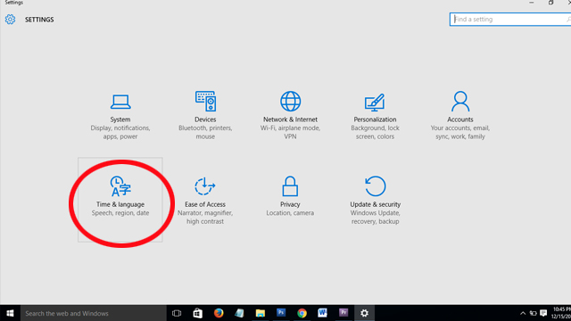Open the notepad app icon beside Firefox
The image size is (571, 321).
click(x=239, y=313)
